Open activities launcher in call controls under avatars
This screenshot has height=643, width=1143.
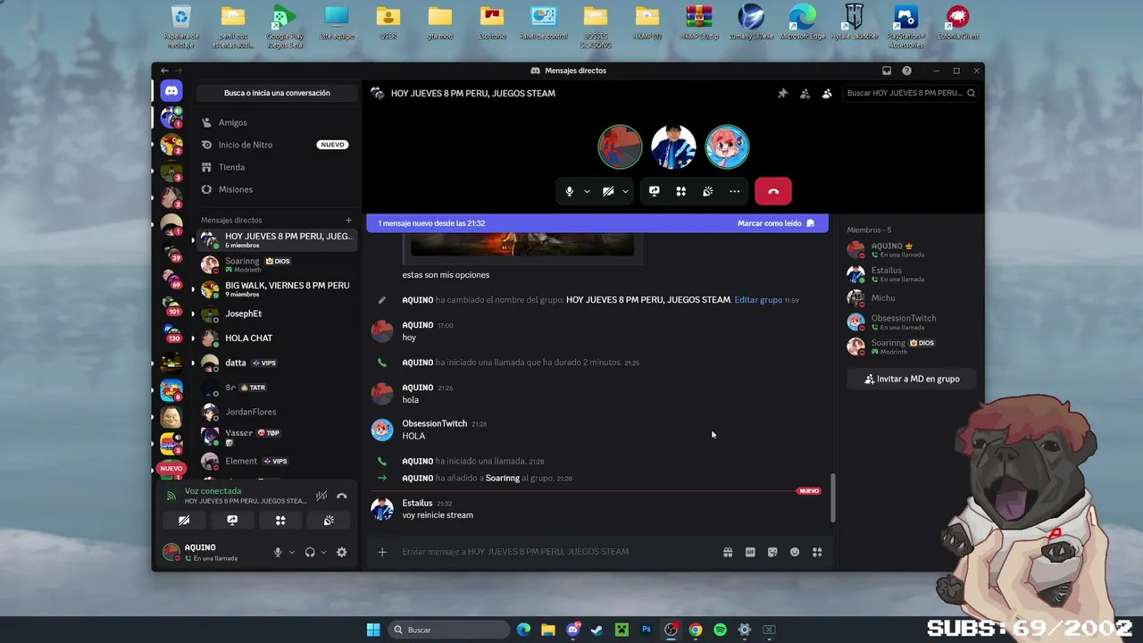pyautogui.click(x=680, y=191)
